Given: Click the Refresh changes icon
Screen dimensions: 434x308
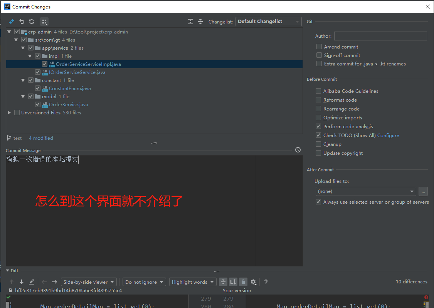Looking at the screenshot, I should coord(32,22).
